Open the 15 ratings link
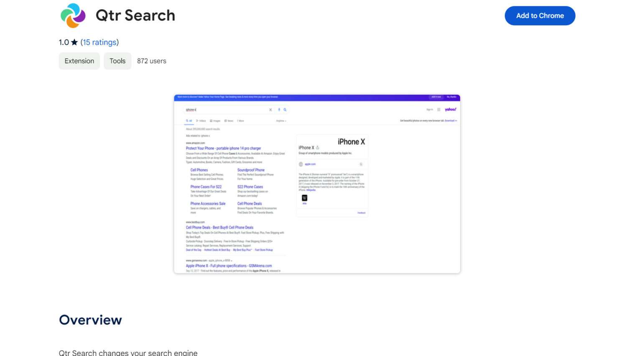This screenshot has width=642, height=356. (99, 42)
